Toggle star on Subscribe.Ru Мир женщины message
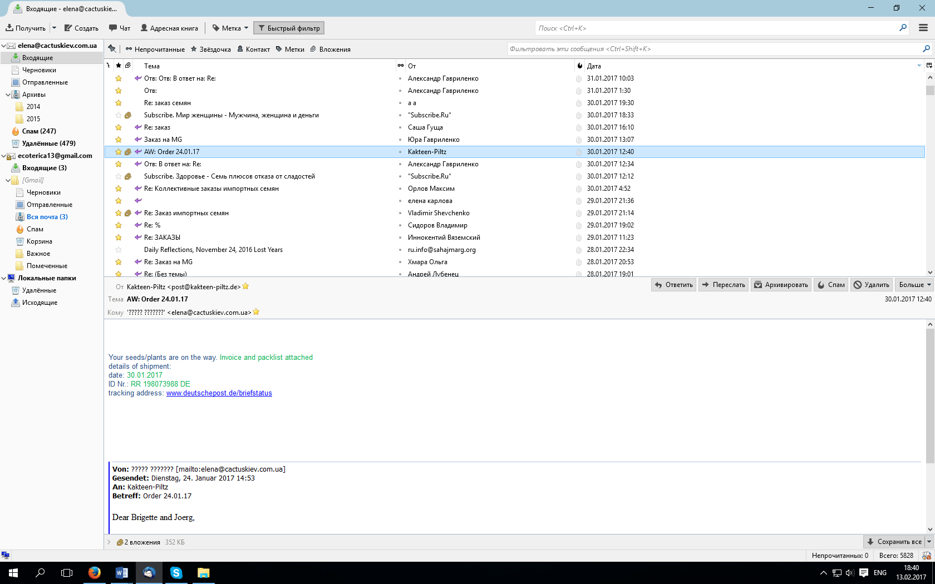The height and width of the screenshot is (584, 935). click(x=119, y=115)
